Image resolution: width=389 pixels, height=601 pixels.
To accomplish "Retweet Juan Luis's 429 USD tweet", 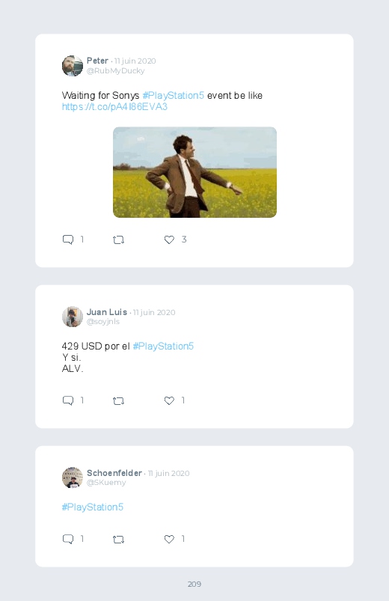I will point(118,401).
